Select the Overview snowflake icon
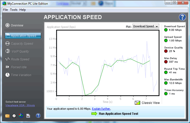190x123 pixels. coord(7,25)
